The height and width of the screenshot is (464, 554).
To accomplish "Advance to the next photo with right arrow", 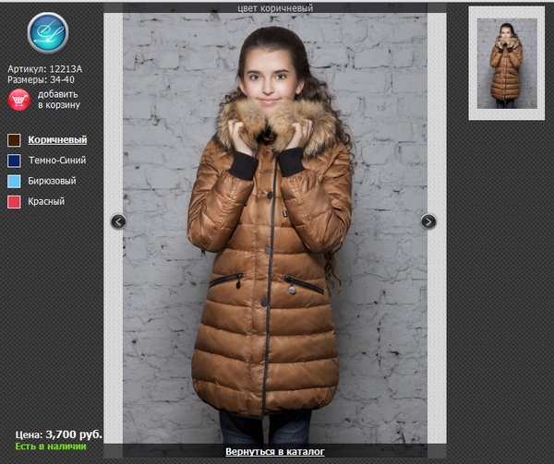I will click(x=428, y=221).
